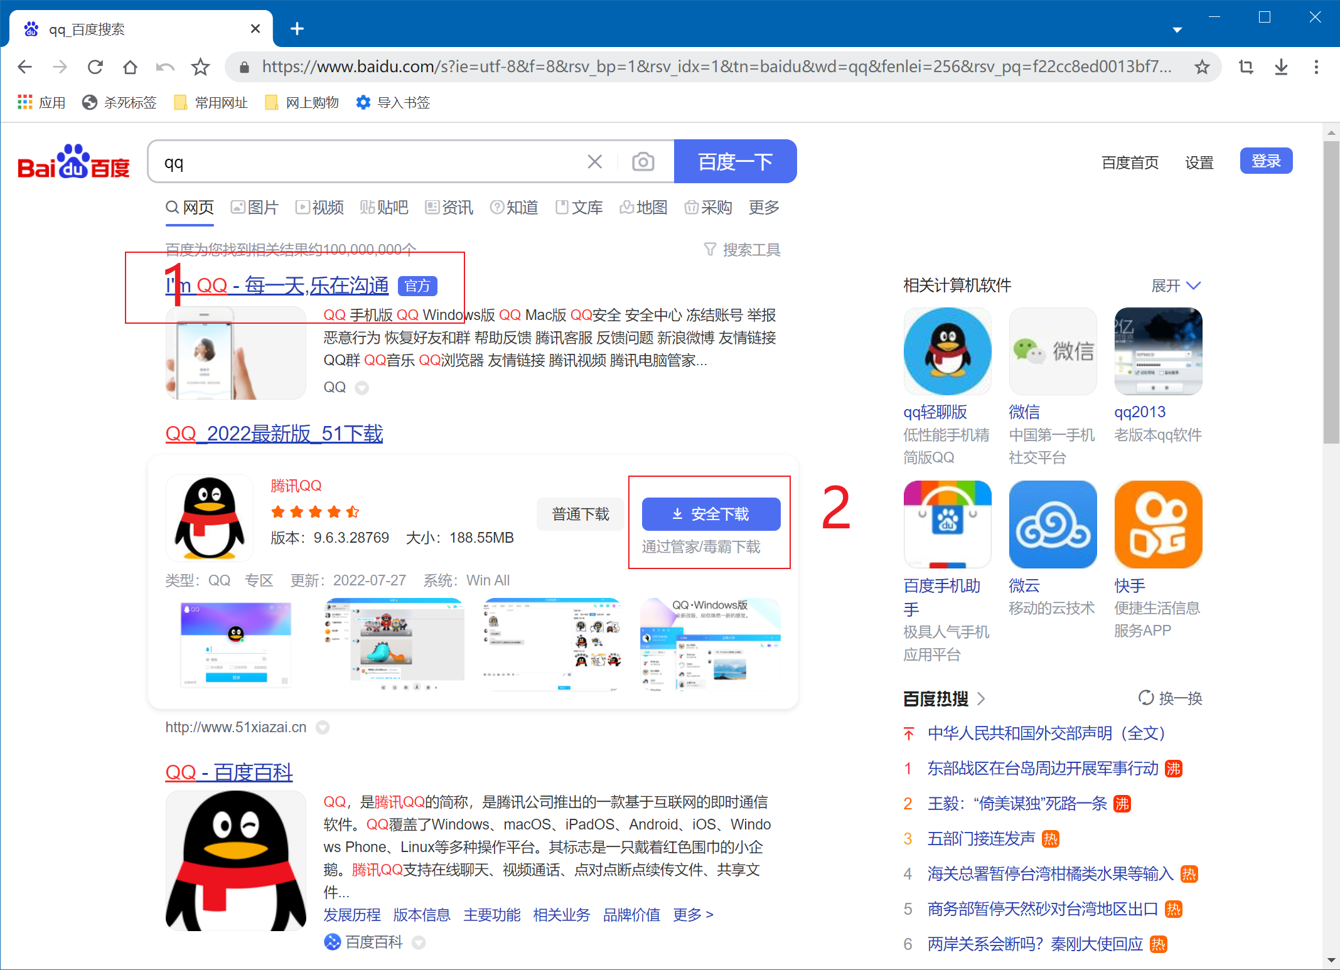Click the 百度一下 search button
The image size is (1340, 970).
coord(735,161)
